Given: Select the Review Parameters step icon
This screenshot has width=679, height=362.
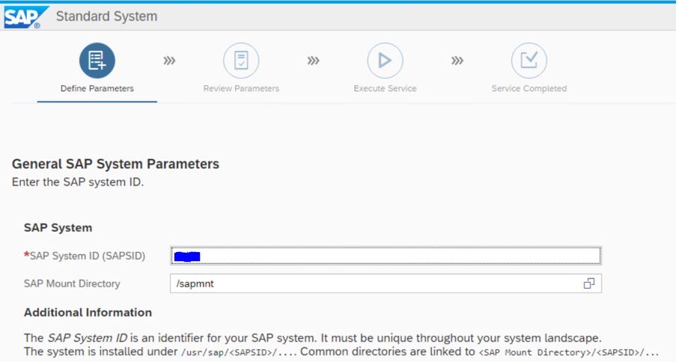Looking at the screenshot, I should [241, 61].
